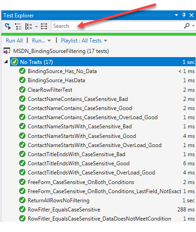Click passed icon beside BindingSource_Has_No_Data

(x=22, y=71)
